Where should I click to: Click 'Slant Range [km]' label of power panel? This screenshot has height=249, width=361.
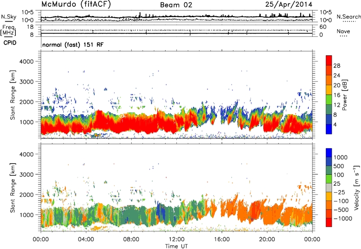click(13, 95)
